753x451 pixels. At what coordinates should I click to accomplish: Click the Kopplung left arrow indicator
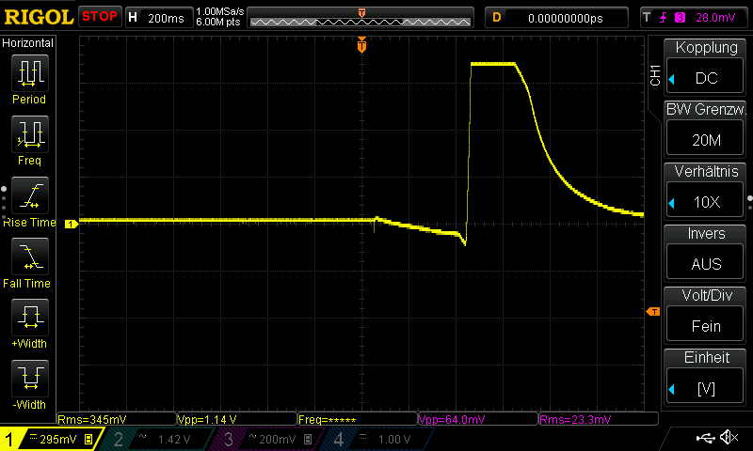[672, 79]
